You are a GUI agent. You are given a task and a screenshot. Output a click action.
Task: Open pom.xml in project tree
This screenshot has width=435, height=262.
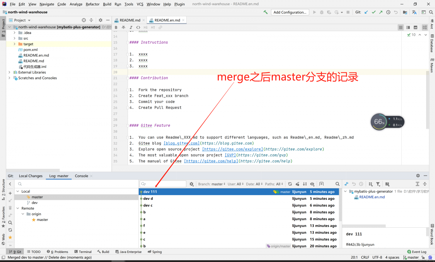pos(30,50)
